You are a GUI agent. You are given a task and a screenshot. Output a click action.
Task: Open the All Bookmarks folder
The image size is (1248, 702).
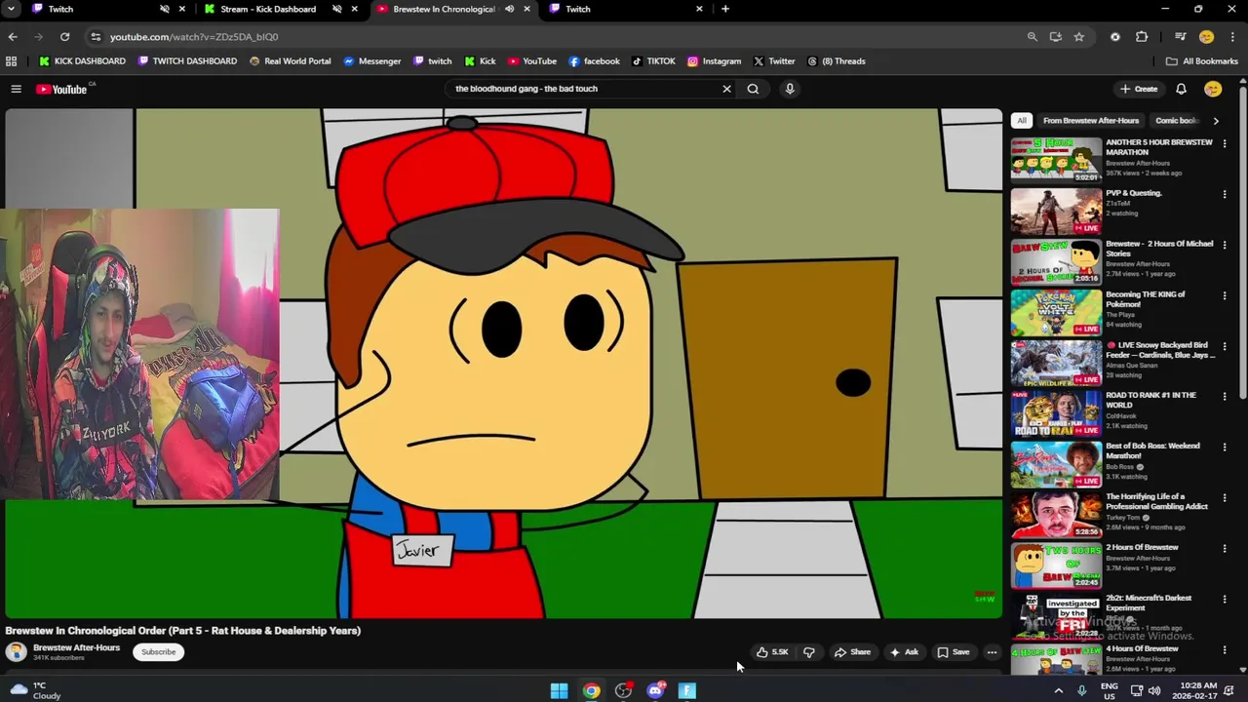1202,61
